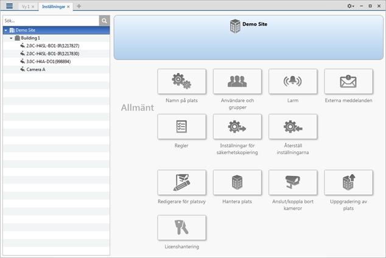Viewport: 386px width, 258px height.
Task: Open Uppgradering av plats icon tile
Action: point(348,183)
